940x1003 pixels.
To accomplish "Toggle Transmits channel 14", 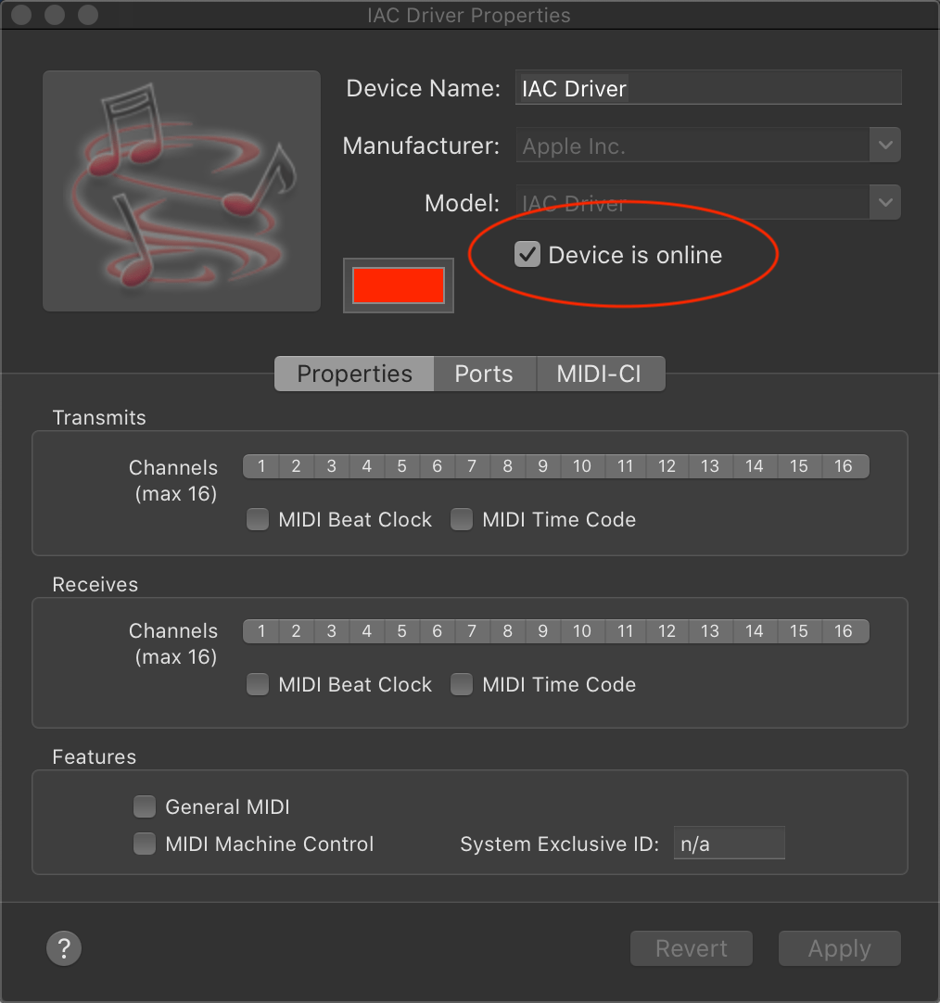I will (x=755, y=466).
